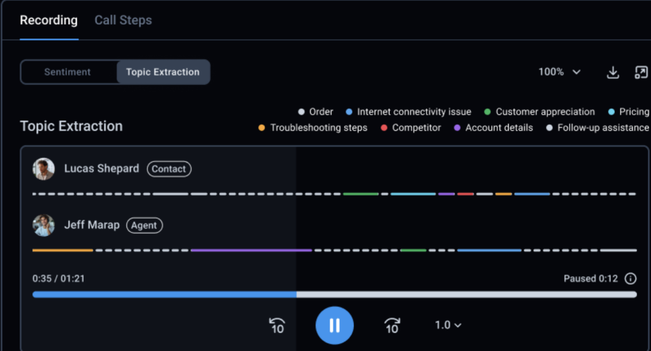Select the Topic Extraction view

coord(163,71)
